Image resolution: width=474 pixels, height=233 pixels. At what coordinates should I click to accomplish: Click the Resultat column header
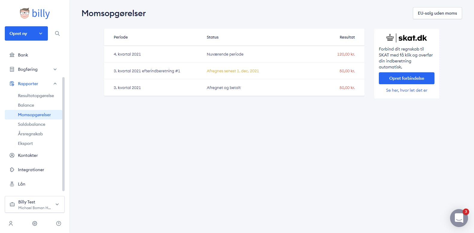point(347,37)
